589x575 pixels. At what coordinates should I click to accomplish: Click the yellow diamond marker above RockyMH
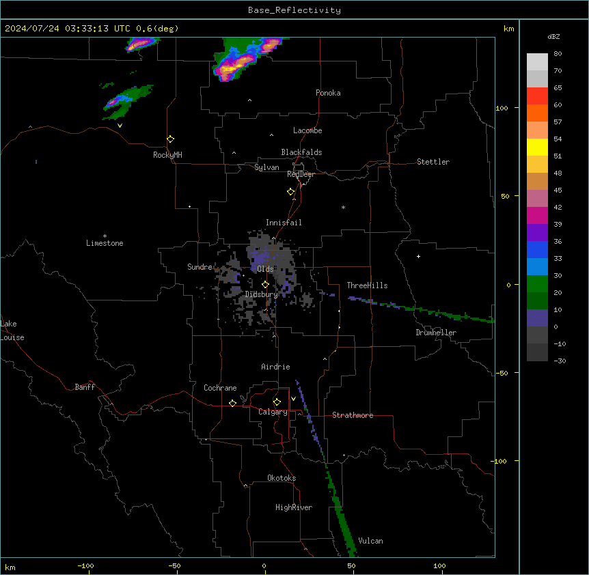(170, 139)
